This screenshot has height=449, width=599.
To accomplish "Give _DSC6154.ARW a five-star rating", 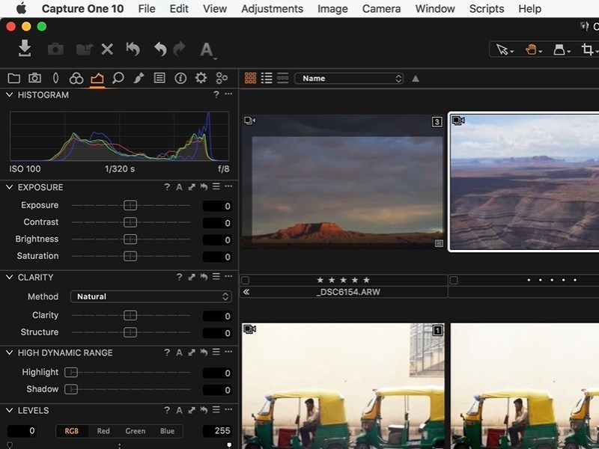I will tap(367, 278).
